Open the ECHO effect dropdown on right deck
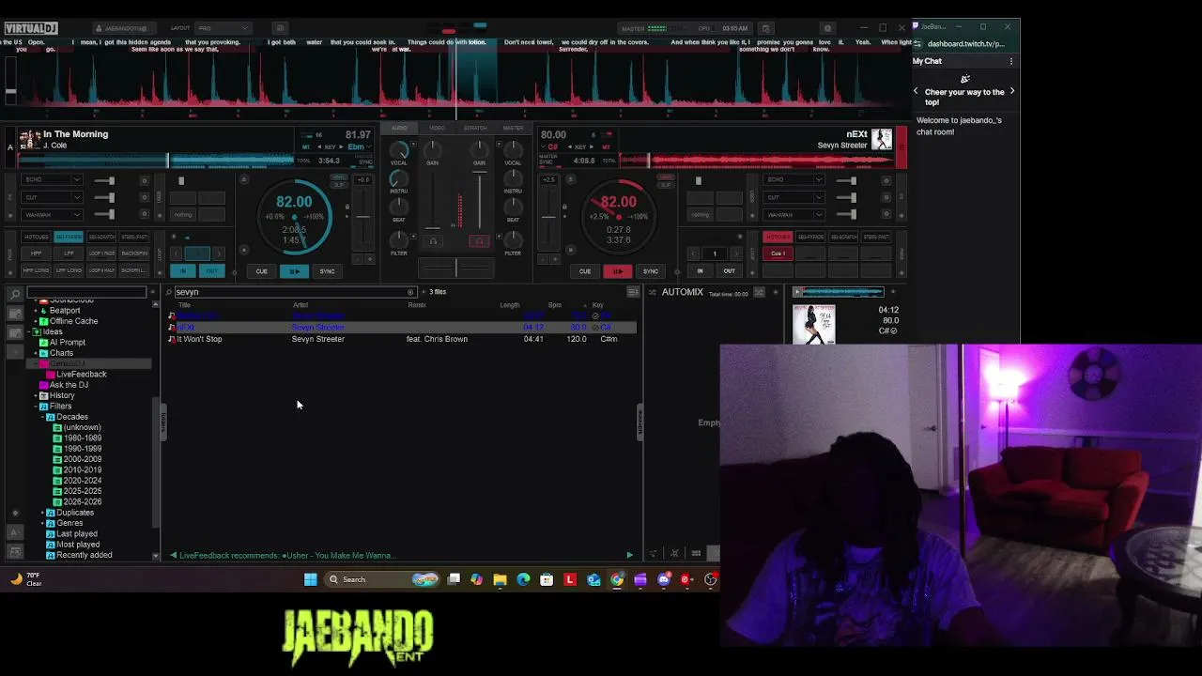The image size is (1202, 676). click(x=794, y=180)
